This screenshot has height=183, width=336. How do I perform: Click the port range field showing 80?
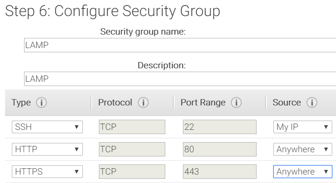(219, 149)
